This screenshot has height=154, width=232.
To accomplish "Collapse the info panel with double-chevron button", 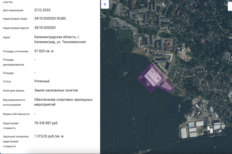I will click(x=105, y=4).
